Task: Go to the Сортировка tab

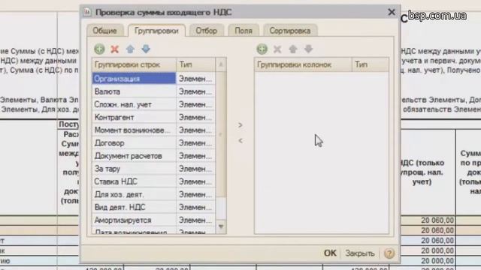Action: point(290,31)
